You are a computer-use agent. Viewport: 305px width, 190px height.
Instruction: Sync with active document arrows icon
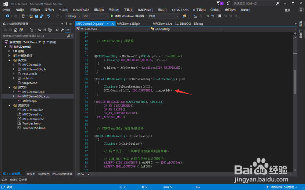tap(39, 30)
